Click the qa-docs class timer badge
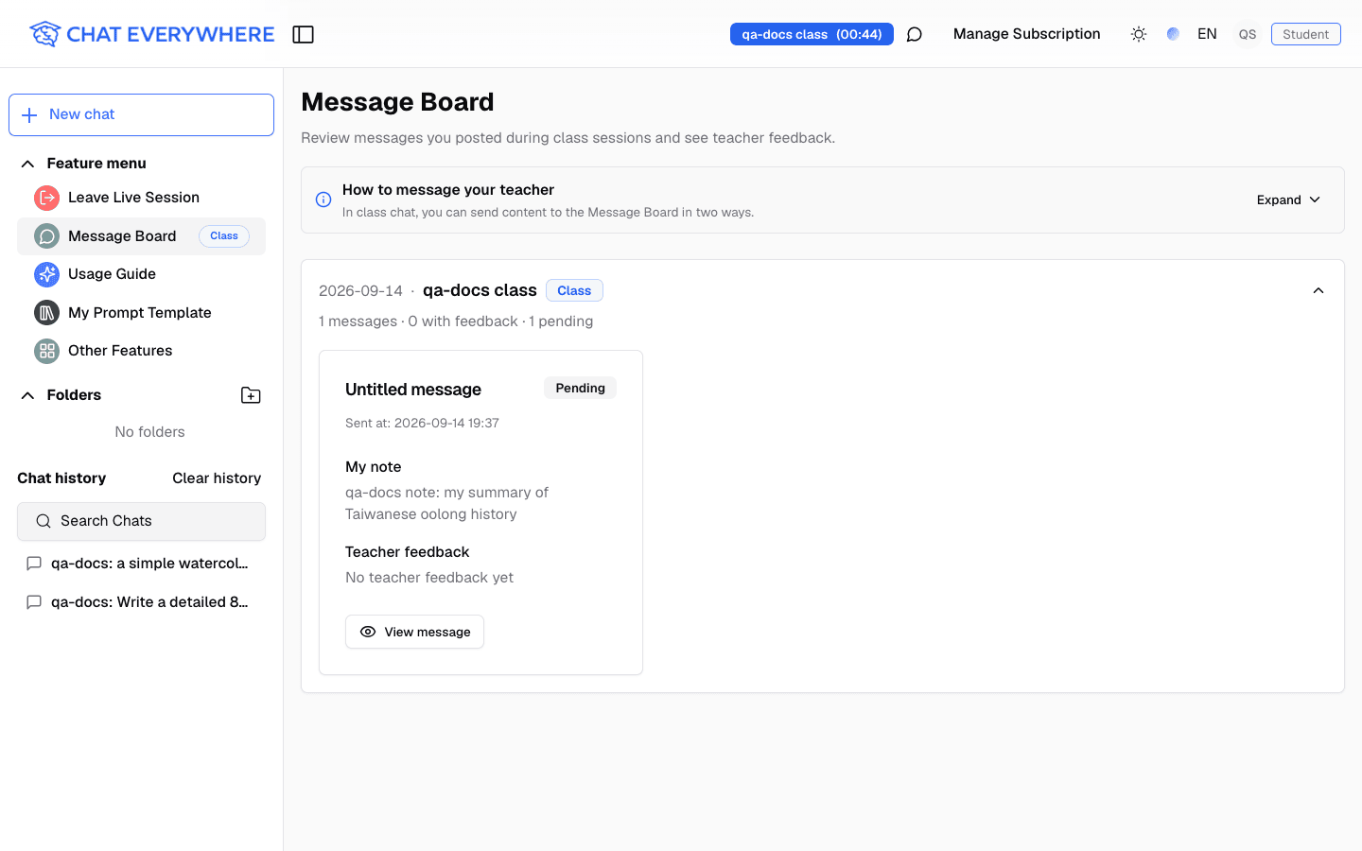This screenshot has height=851, width=1362. tap(812, 34)
